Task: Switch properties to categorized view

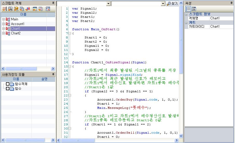Action: point(188,9)
